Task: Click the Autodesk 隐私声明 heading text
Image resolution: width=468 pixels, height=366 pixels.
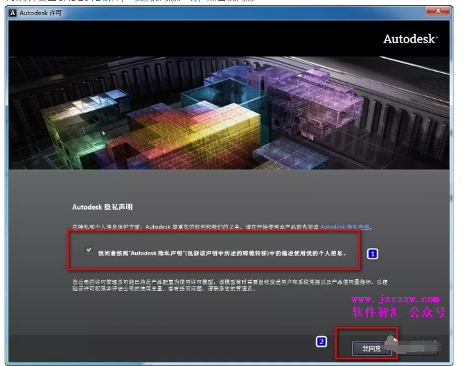Action: pyautogui.click(x=102, y=207)
